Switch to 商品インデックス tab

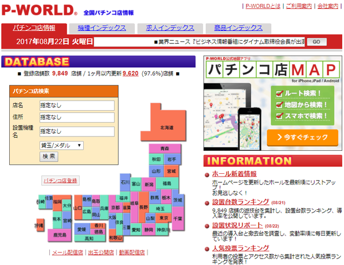239,28
